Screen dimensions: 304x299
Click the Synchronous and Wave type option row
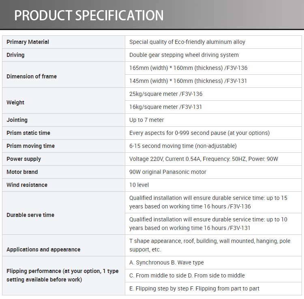(x=214, y=263)
